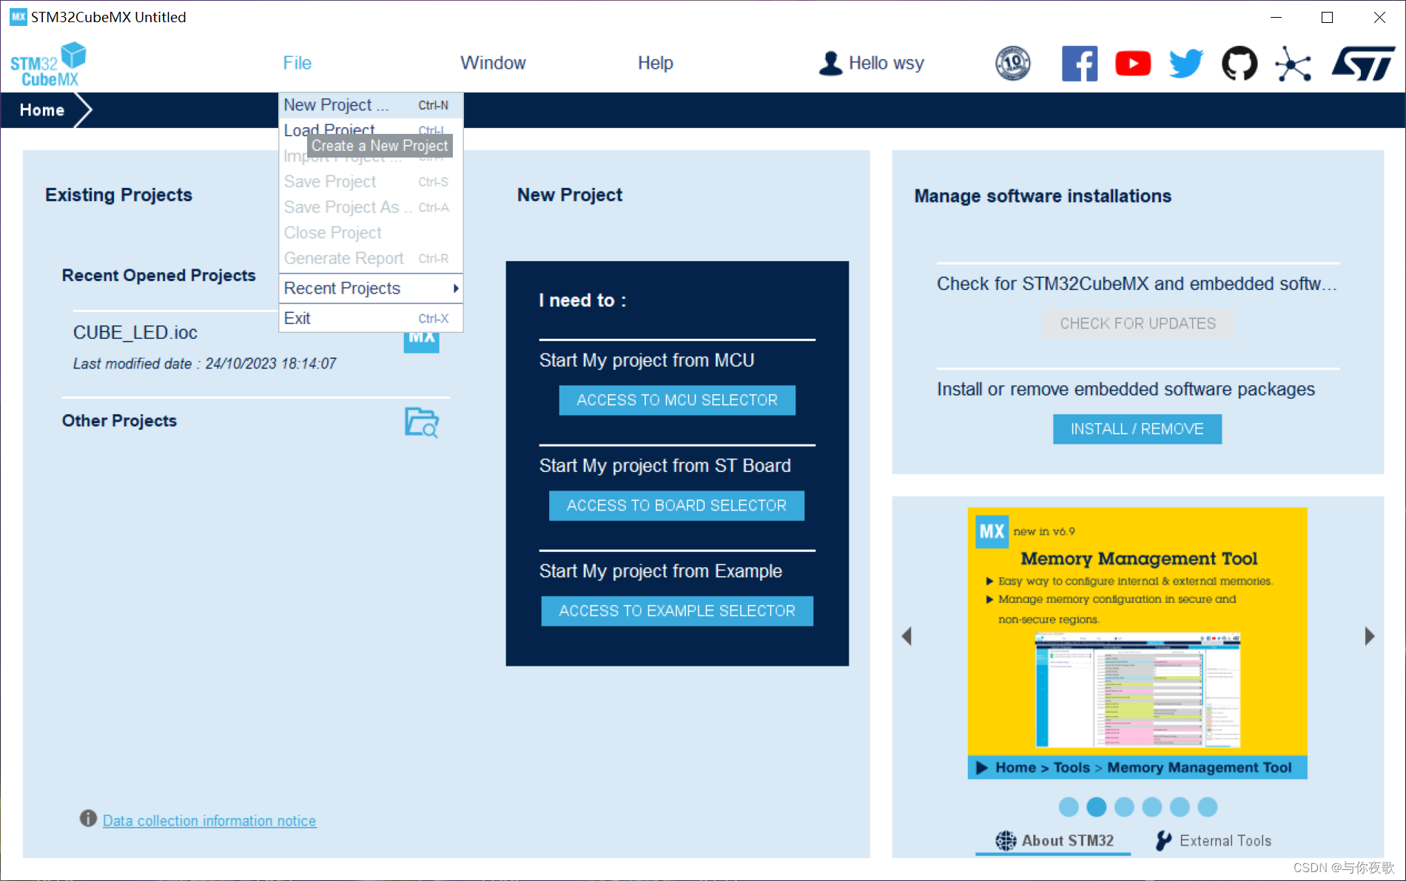This screenshot has height=881, width=1406.
Task: Click the globe icon of About STM32
Action: coord(1006,840)
